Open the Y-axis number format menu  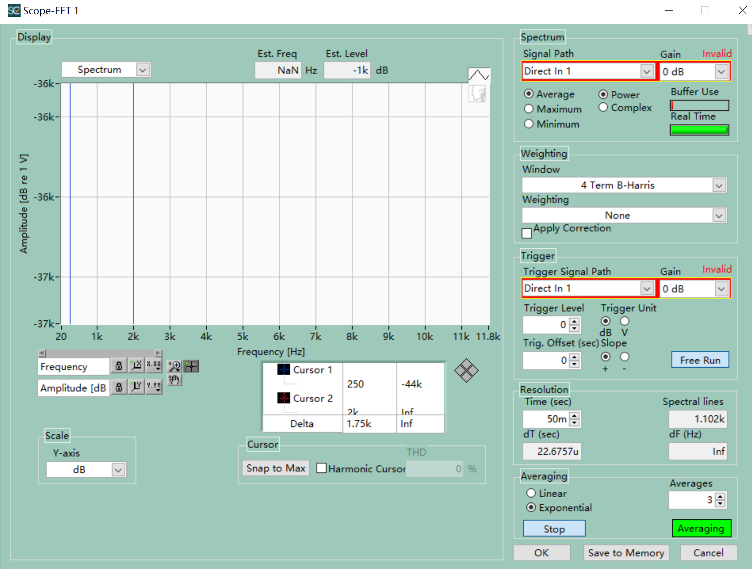[154, 387]
